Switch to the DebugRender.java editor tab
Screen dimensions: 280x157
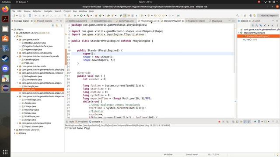coord(103,21)
